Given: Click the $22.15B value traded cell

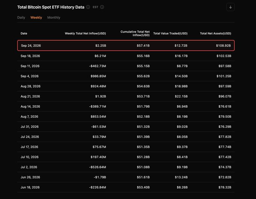Looking at the screenshot, I should pyautogui.click(x=181, y=96).
